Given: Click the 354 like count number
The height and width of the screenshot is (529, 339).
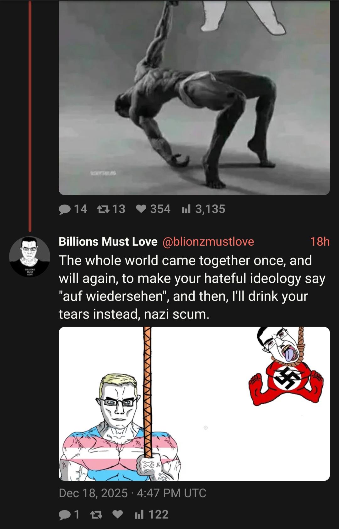Looking at the screenshot, I should 160,209.
